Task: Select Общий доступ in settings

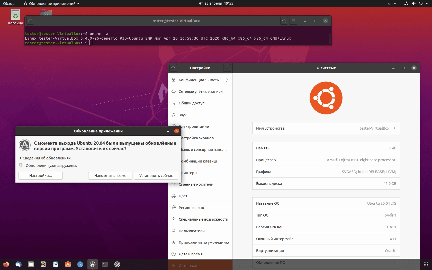Action: [x=200, y=103]
